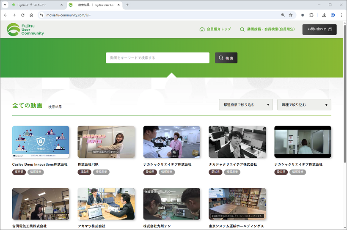Open the tab search chevron button

tap(5, 5)
